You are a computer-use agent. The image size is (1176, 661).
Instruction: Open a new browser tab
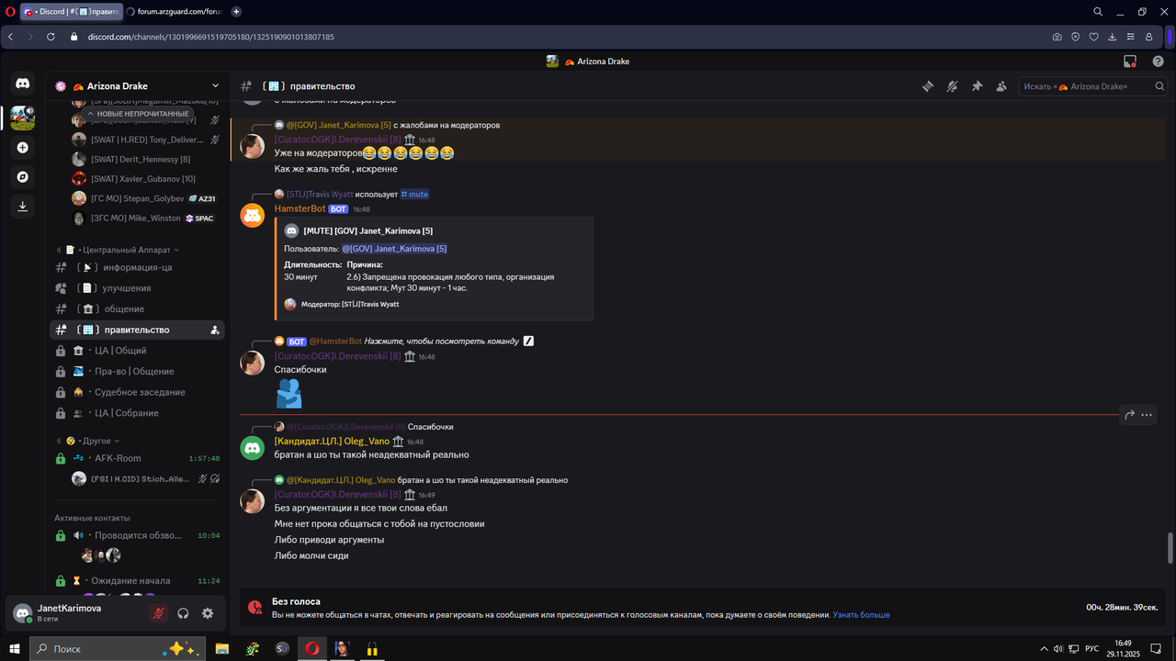point(236,12)
